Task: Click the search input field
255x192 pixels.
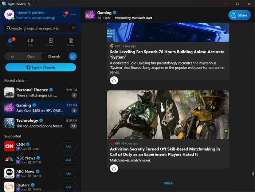Action: [36, 28]
